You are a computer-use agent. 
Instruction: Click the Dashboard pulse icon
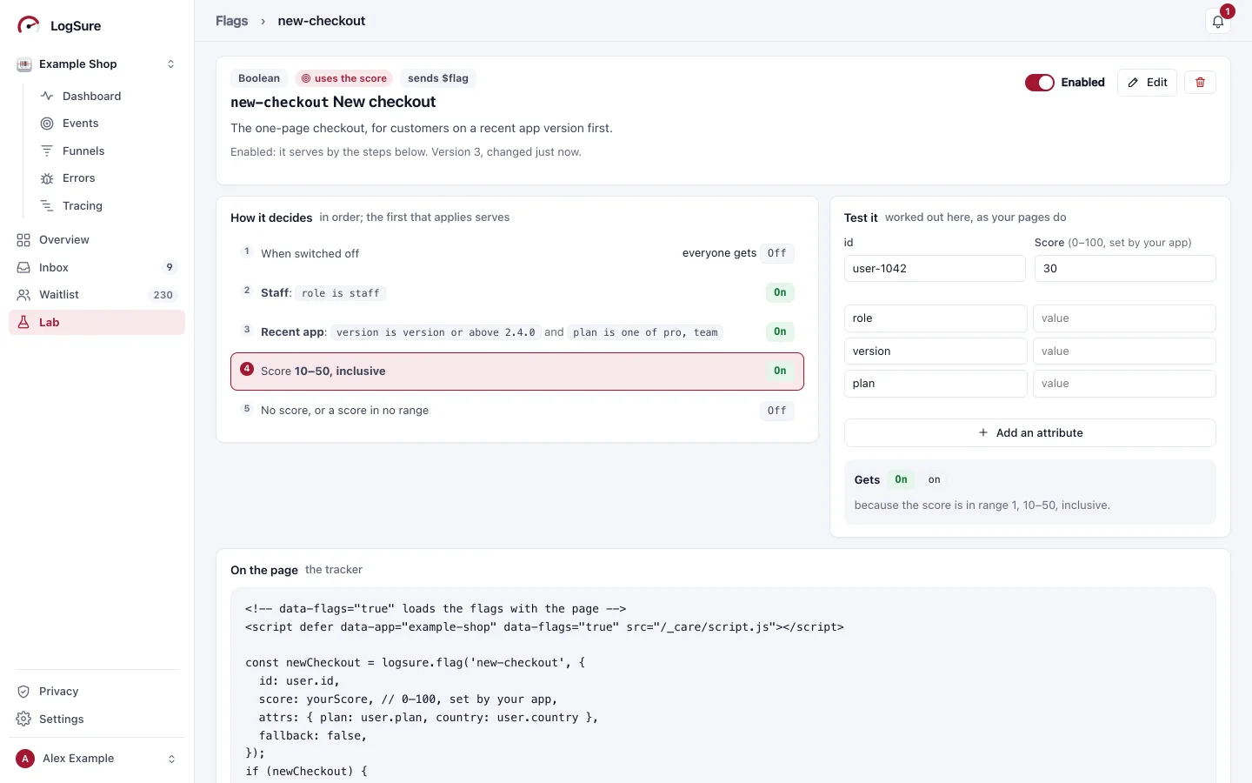(x=47, y=96)
